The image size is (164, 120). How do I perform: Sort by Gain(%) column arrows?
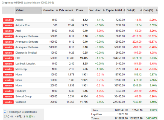[157, 10]
